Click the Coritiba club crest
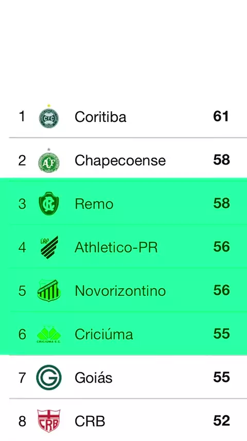 [49, 116]
